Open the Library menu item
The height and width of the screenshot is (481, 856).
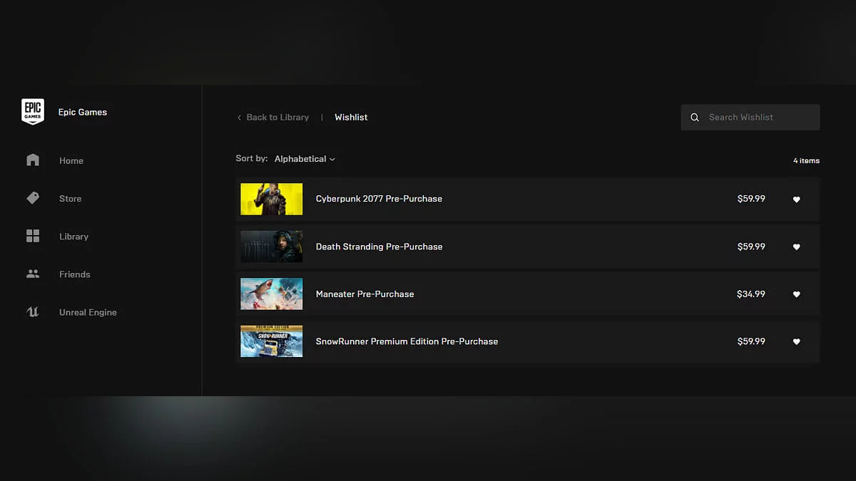coord(73,237)
